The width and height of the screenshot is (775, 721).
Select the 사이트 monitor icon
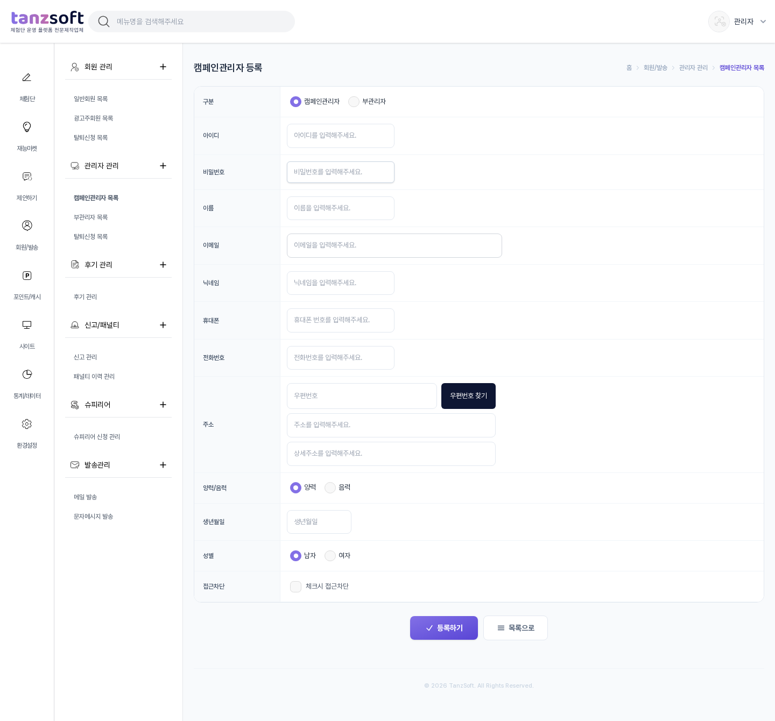pyautogui.click(x=27, y=325)
